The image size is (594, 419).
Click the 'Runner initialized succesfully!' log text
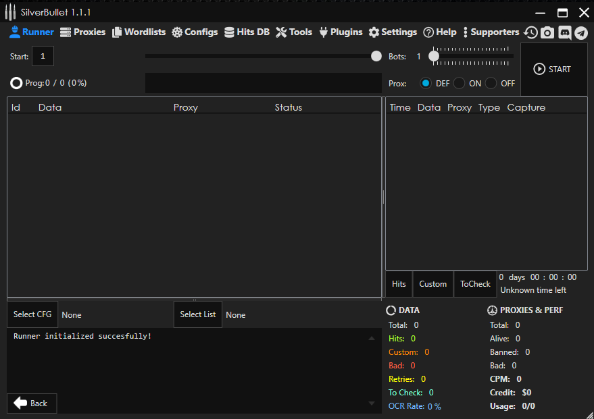pos(82,336)
